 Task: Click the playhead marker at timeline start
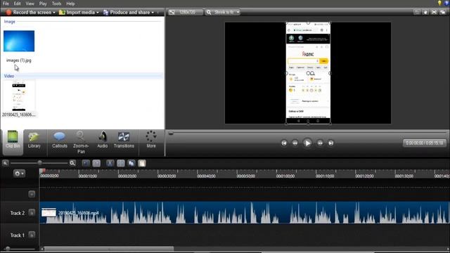[42, 171]
